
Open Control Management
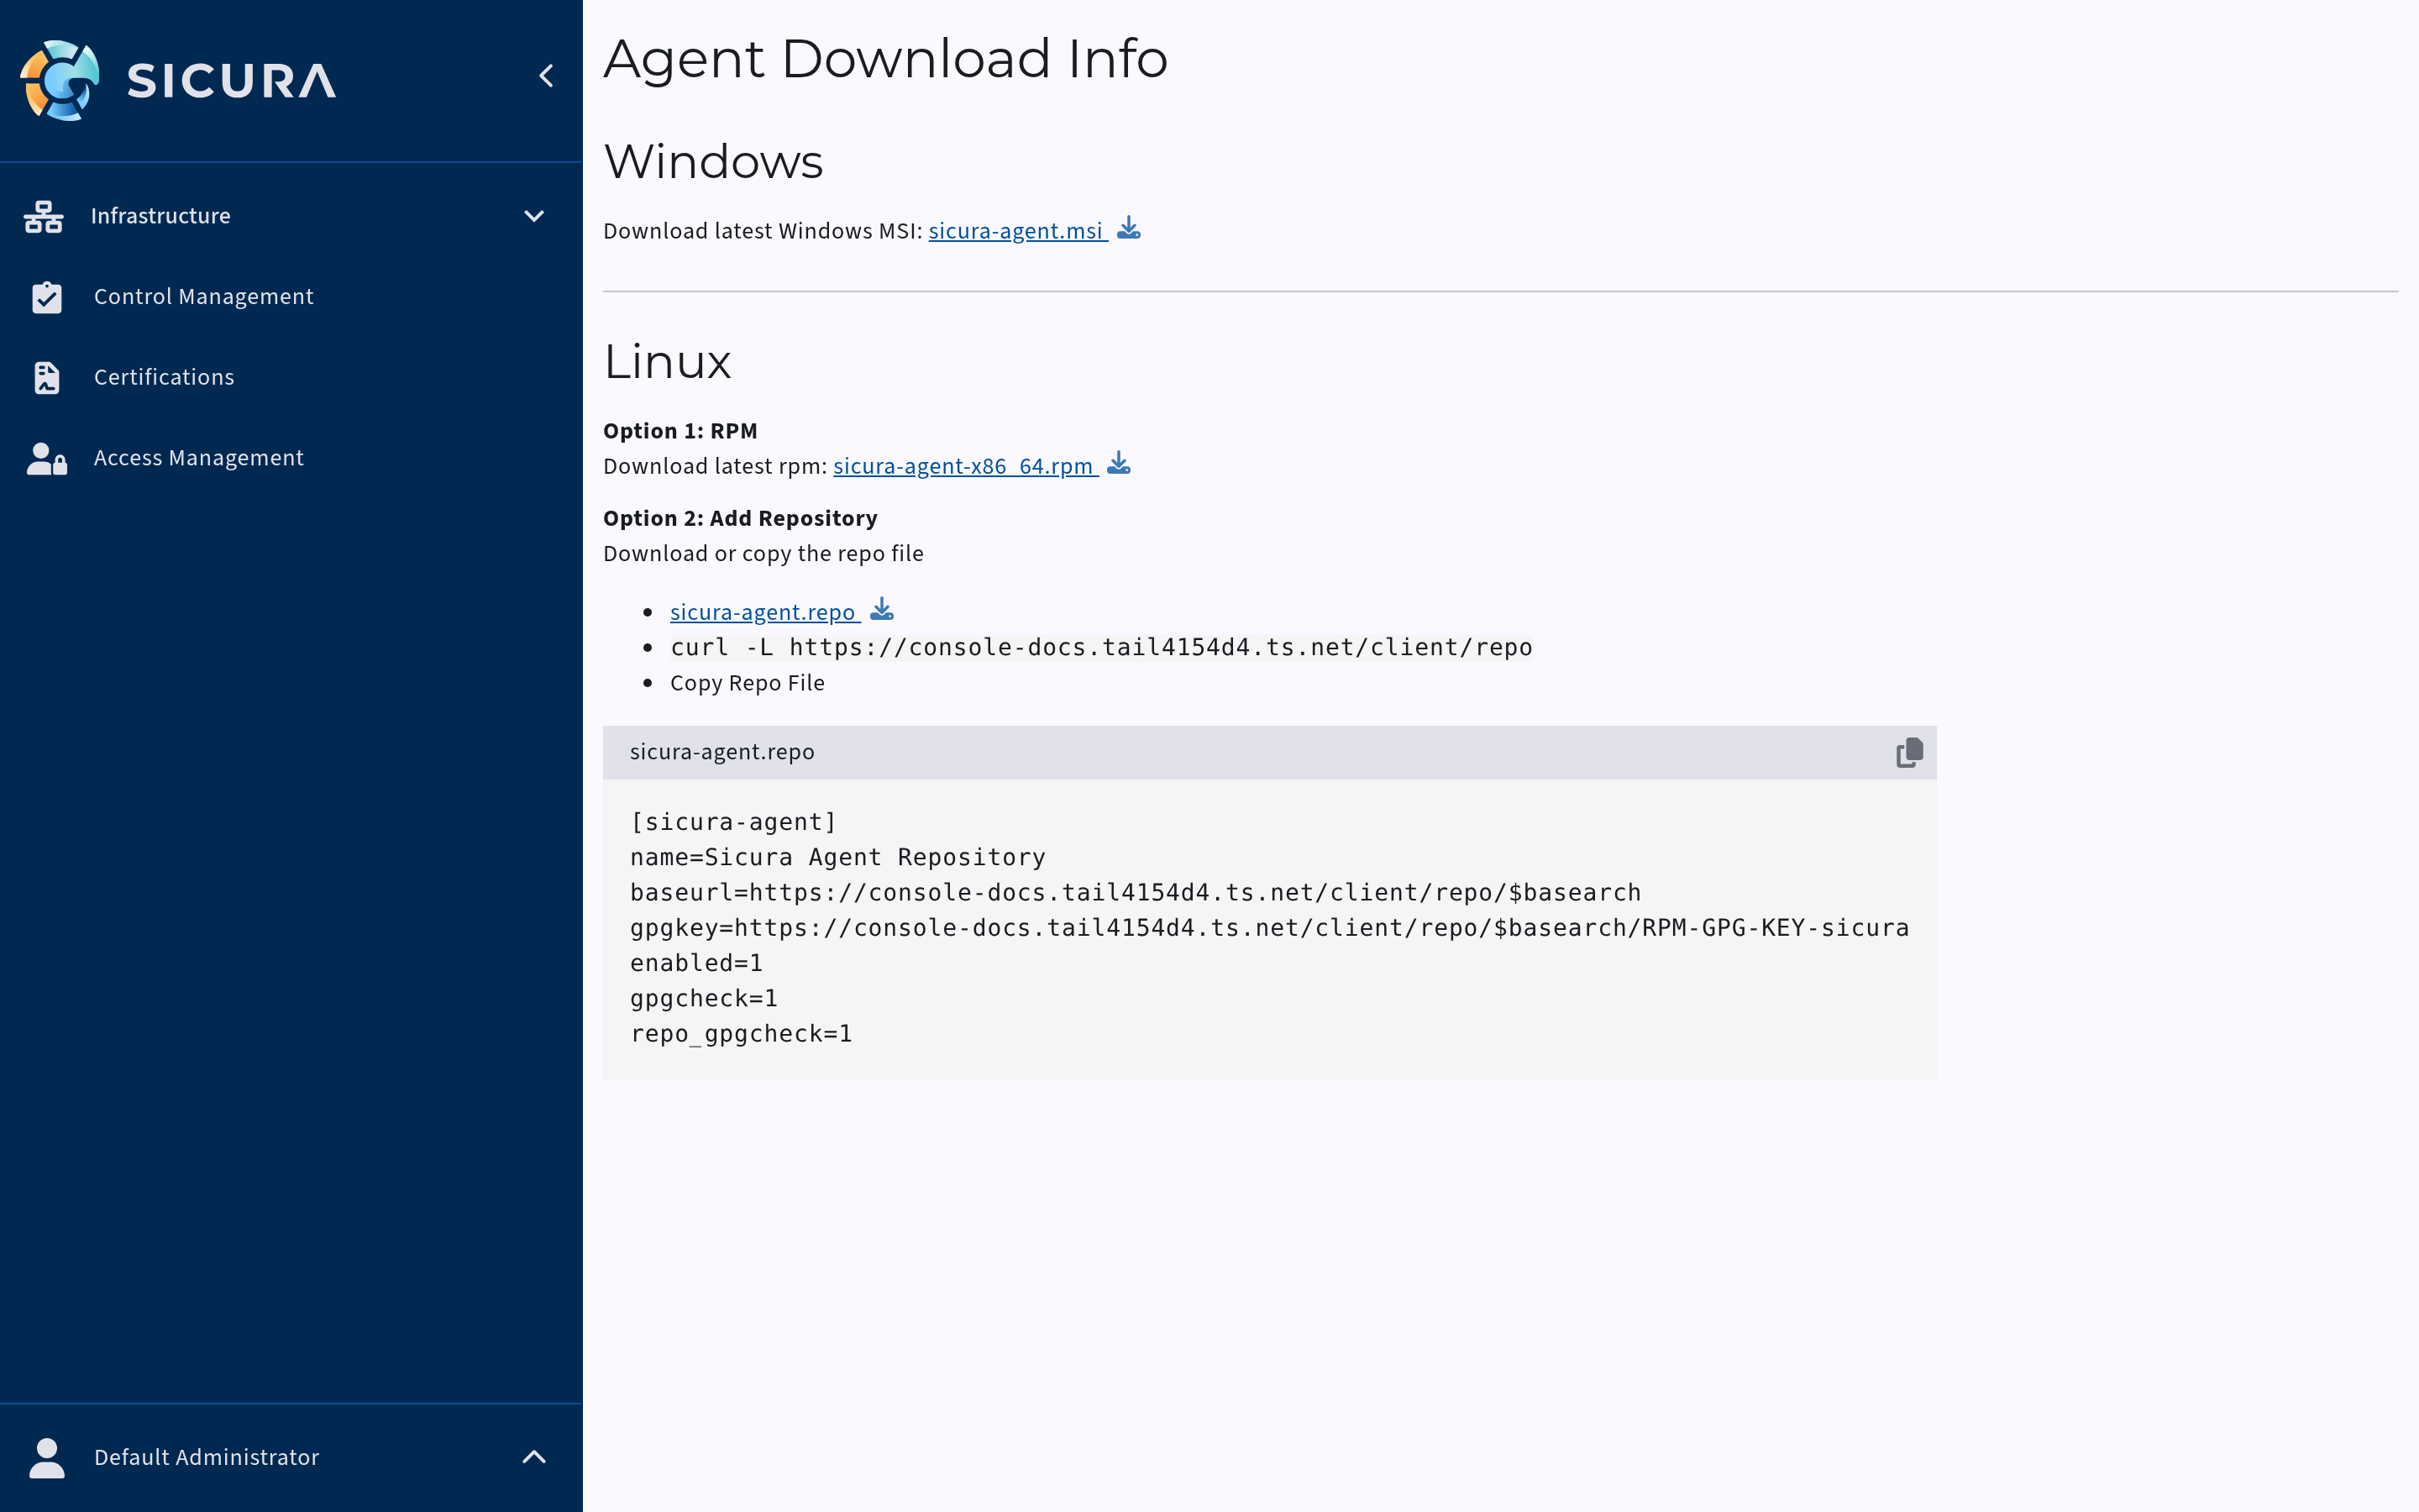291,297
